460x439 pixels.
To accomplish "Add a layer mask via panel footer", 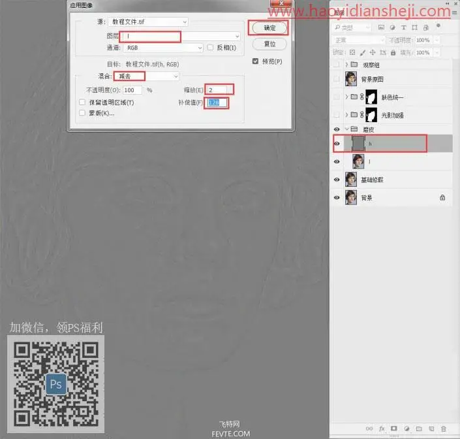I will 394,429.
